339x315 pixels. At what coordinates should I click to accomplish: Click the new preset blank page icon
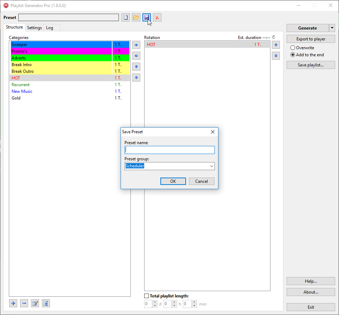point(126,18)
